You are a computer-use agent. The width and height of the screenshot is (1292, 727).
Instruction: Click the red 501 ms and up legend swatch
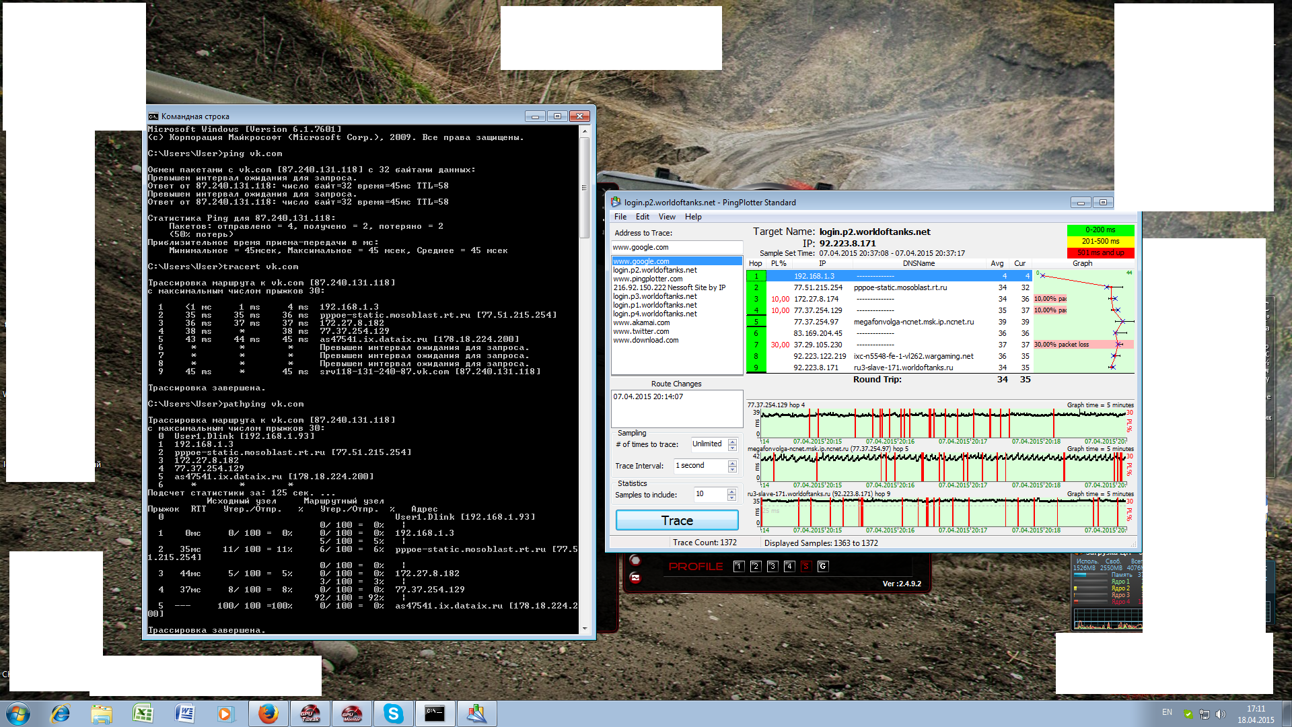click(1100, 253)
